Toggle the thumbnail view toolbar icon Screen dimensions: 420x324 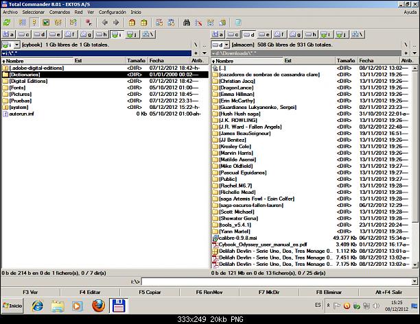tap(46, 23)
